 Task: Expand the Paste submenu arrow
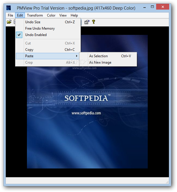point(76,56)
